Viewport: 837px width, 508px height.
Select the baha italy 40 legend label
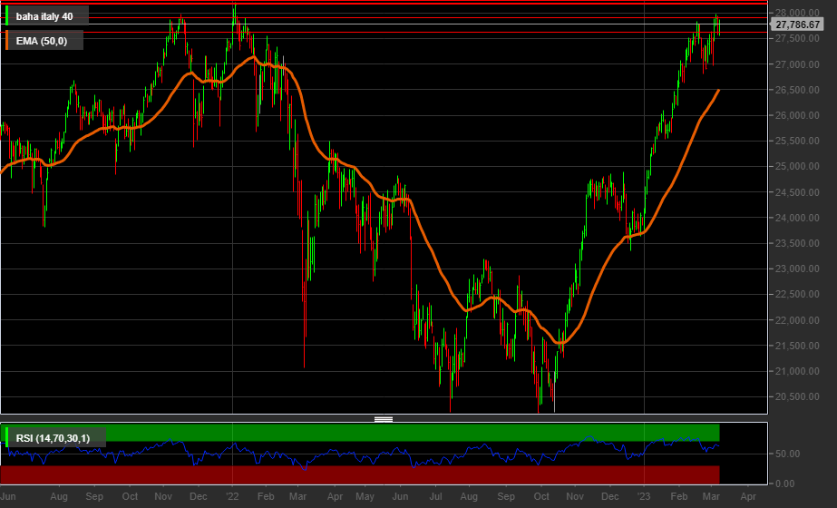44,16
